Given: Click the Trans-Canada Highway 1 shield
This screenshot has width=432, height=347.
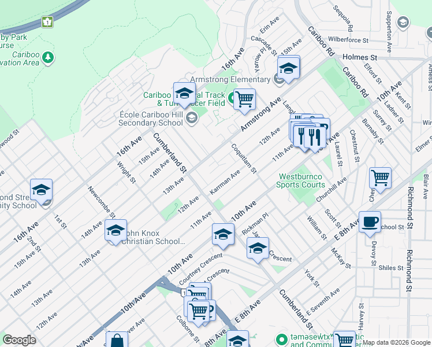Looking at the screenshot, I should click(47, 22).
